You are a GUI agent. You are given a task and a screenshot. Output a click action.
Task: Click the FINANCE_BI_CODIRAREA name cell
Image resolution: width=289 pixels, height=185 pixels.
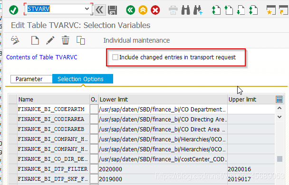[x=53, y=120]
